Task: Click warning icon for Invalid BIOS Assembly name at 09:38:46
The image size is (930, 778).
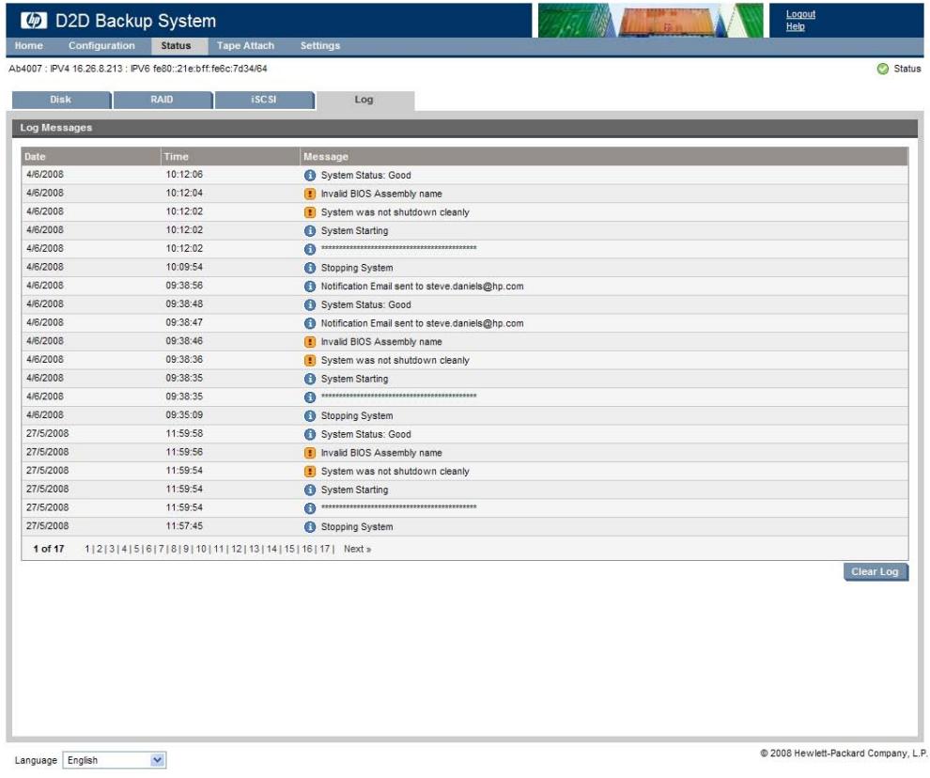Action: (x=310, y=341)
